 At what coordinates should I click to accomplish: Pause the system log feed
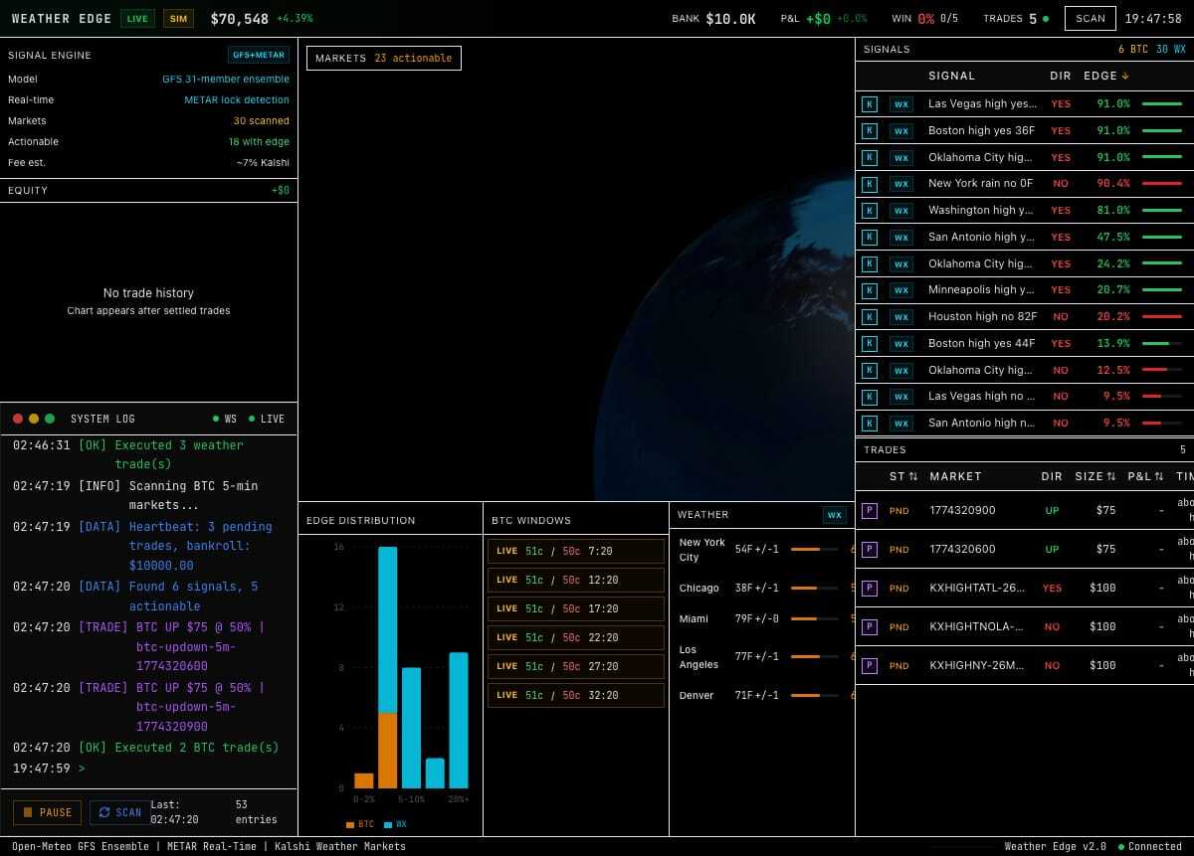tap(48, 813)
